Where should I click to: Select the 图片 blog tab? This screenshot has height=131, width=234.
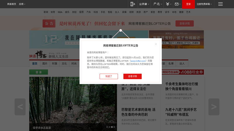pyautogui.click(x=45, y=63)
